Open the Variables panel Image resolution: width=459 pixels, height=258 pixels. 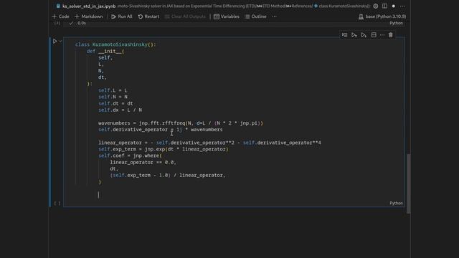point(227,16)
